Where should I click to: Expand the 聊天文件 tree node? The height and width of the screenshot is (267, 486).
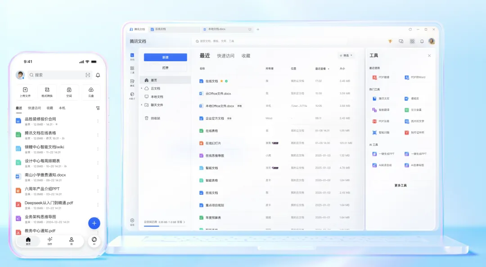point(142,105)
